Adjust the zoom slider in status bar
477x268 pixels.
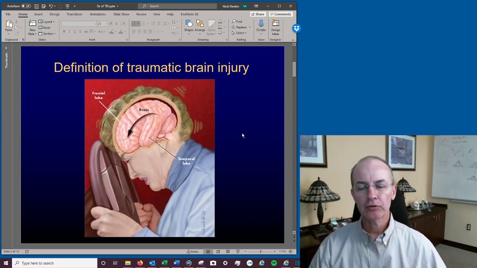click(x=260, y=252)
